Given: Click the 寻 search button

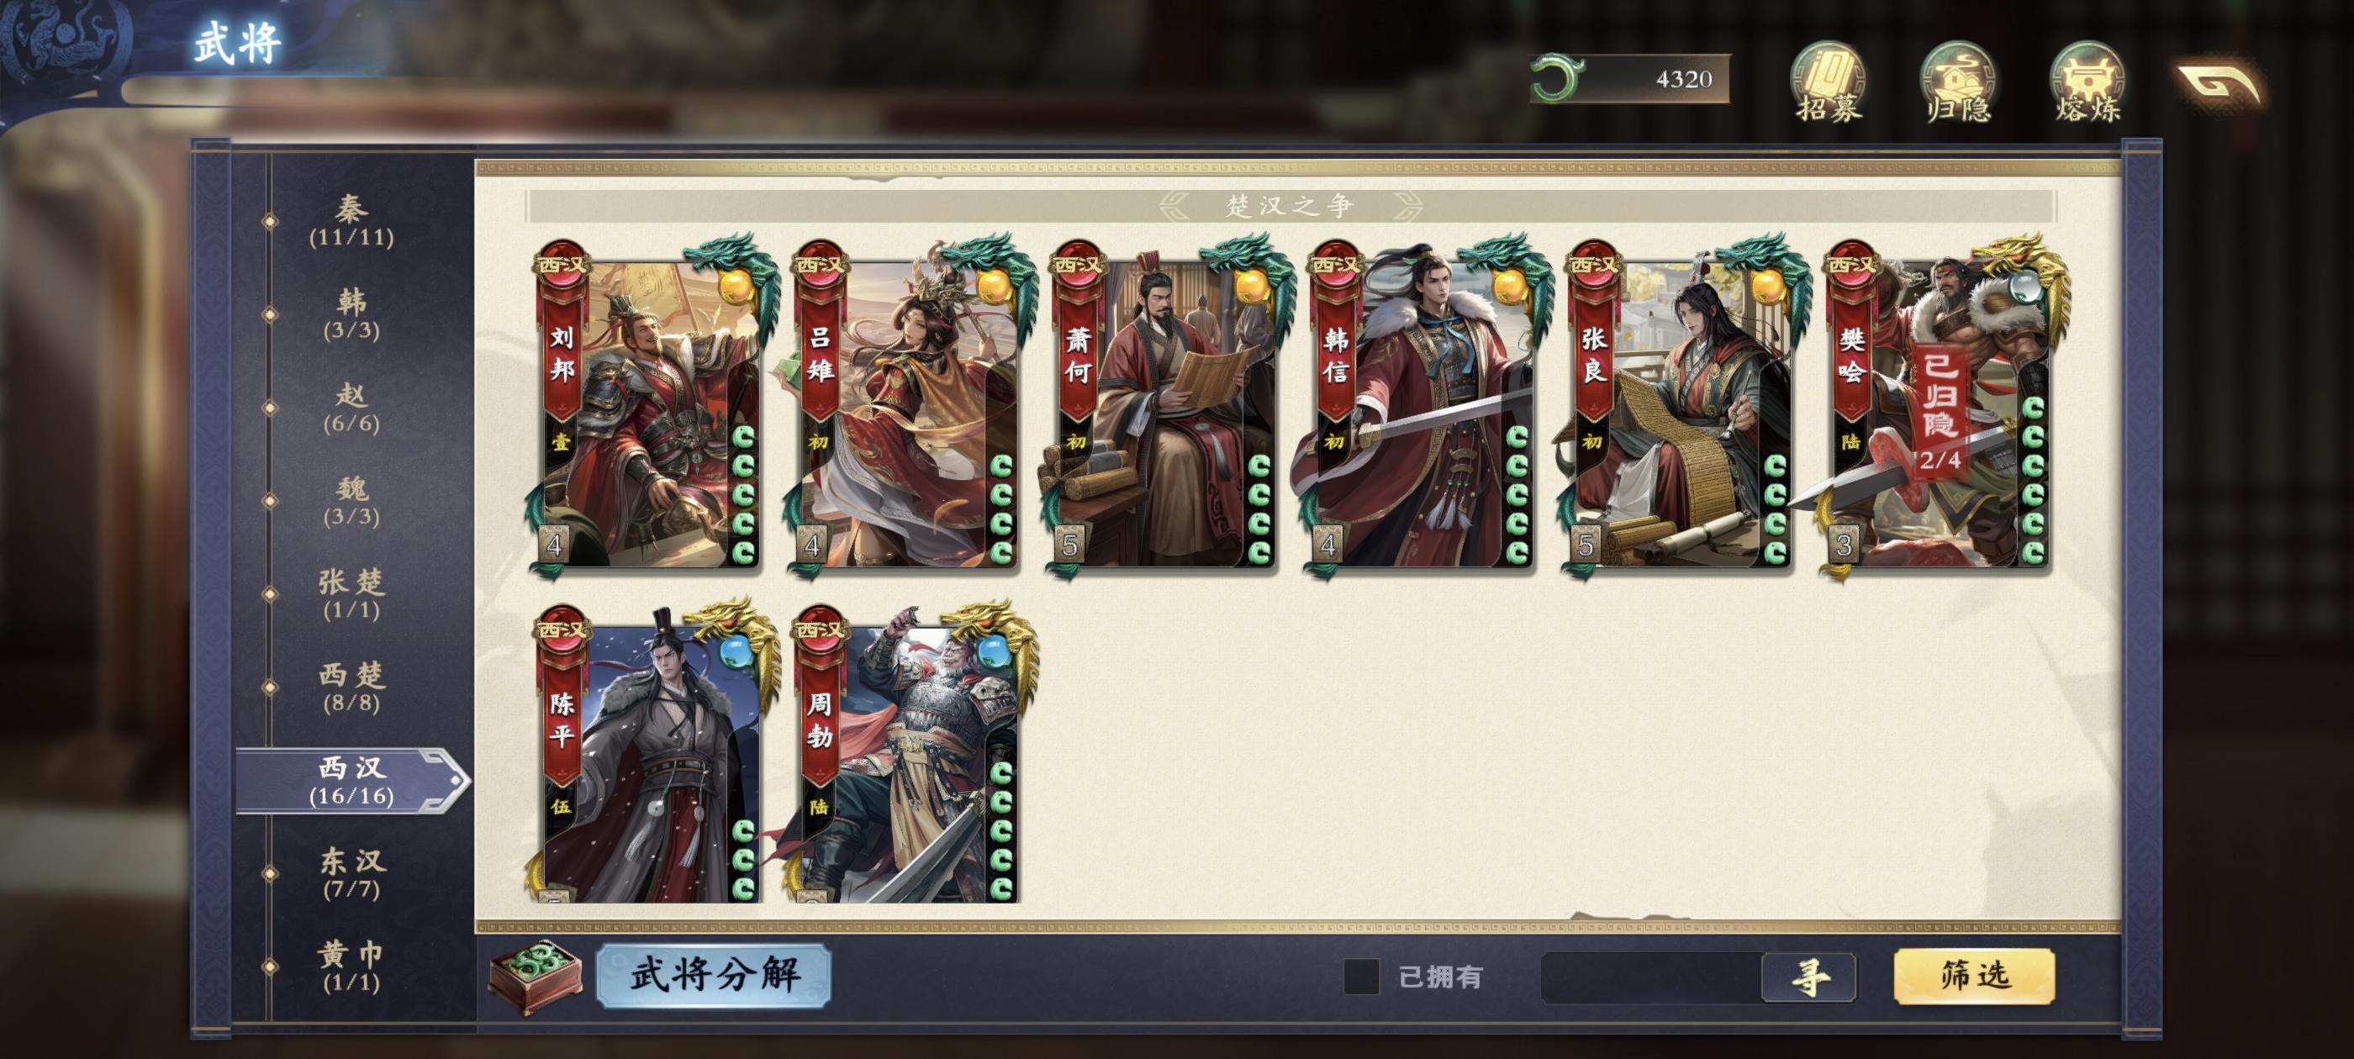Looking at the screenshot, I should [x=1808, y=977].
